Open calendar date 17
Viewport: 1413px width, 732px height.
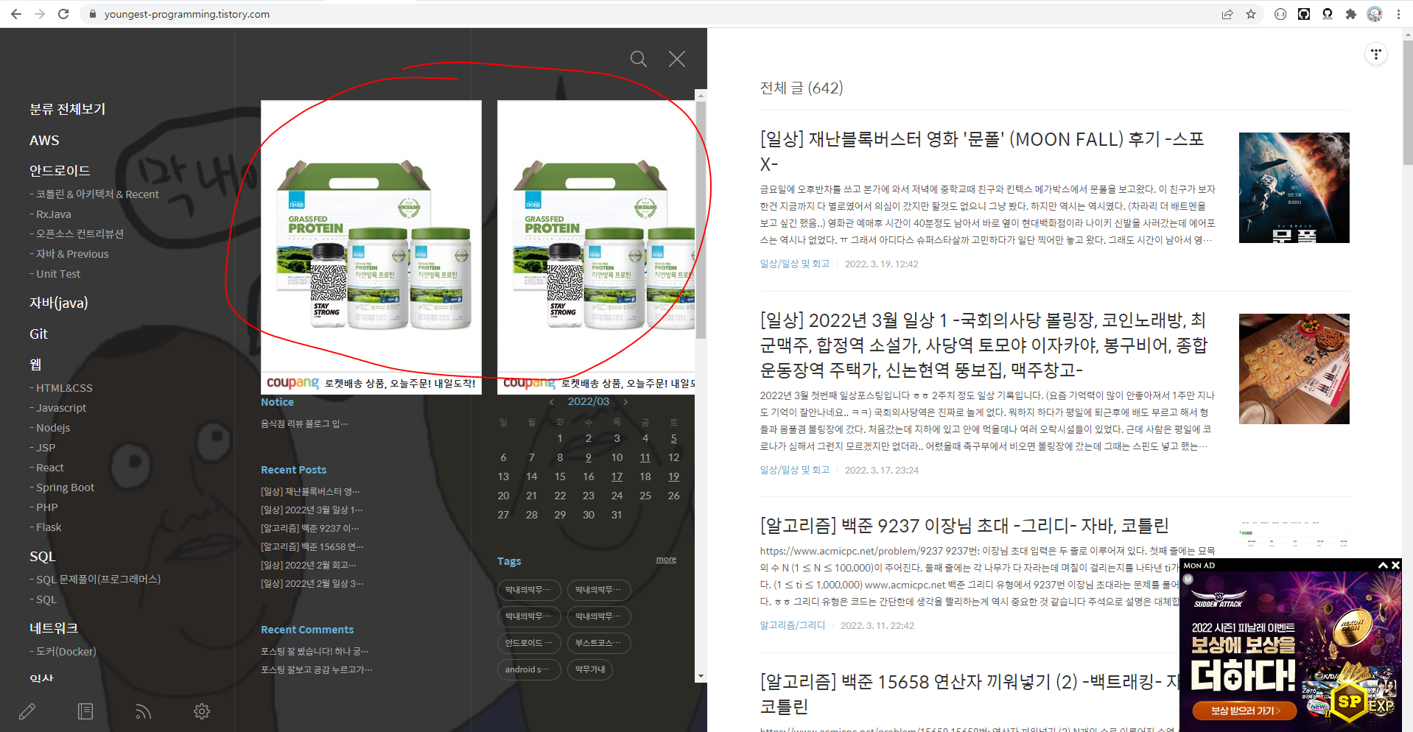tap(617, 476)
